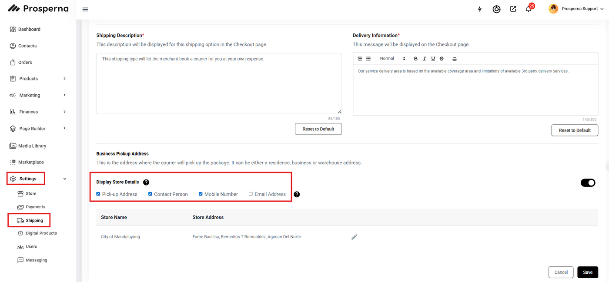Turn off the Business Pickup Address toggle
The height and width of the screenshot is (282, 609).
click(x=588, y=183)
